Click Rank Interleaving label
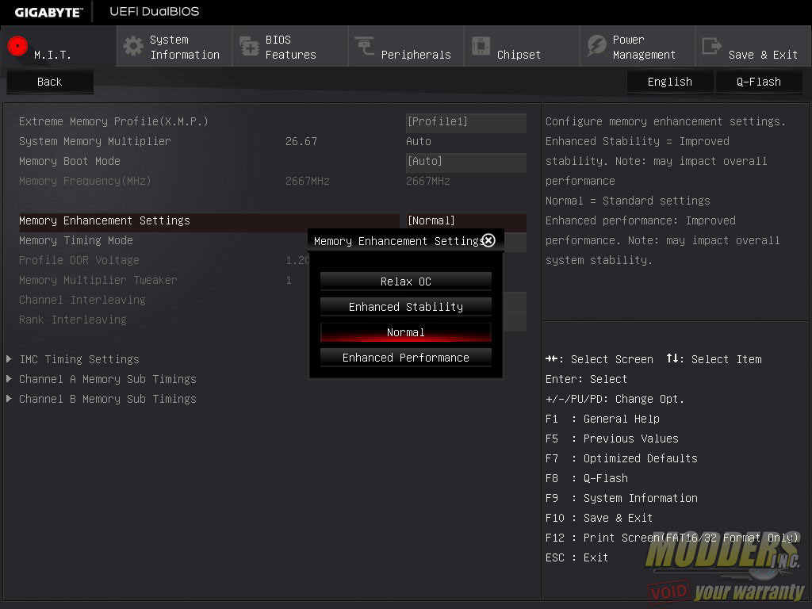This screenshot has height=609, width=812. 72,320
